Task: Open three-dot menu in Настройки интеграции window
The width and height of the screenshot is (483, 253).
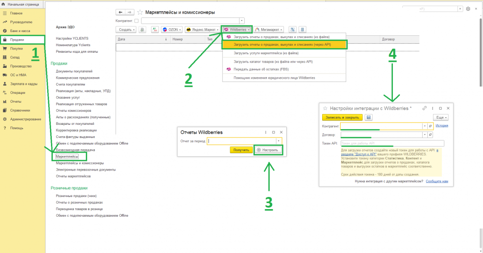Action: coord(433,108)
